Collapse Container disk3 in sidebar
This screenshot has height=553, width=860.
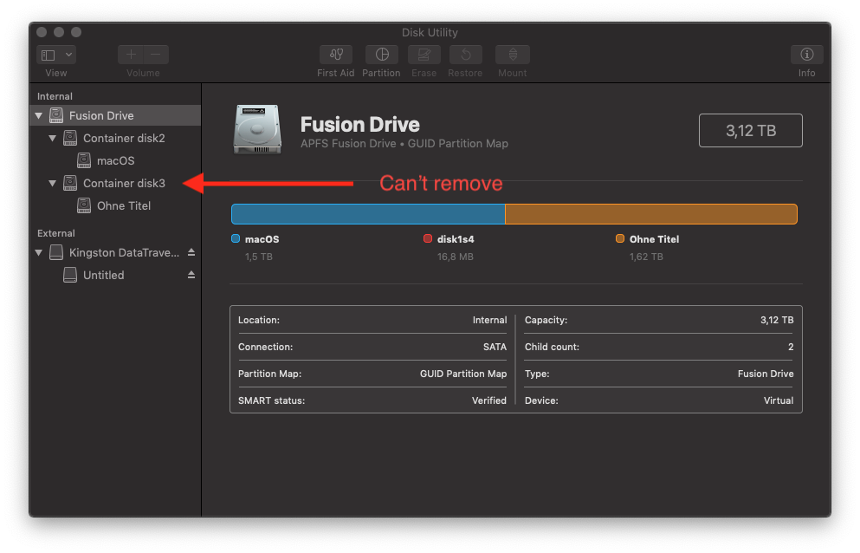[x=52, y=184]
